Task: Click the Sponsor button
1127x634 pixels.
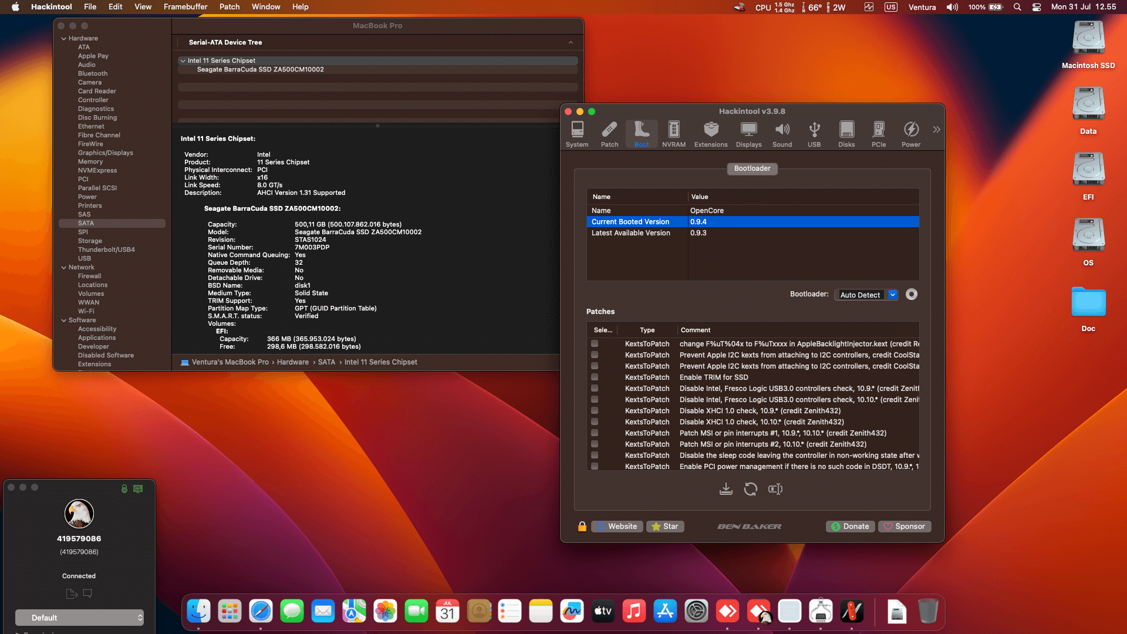Action: tap(905, 527)
